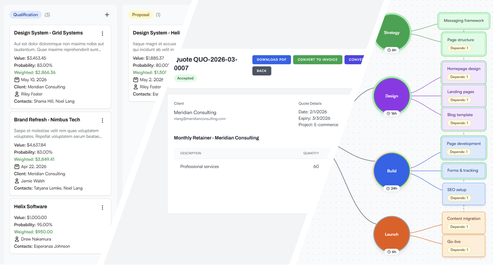Add a deal to Qualification column

107,15
